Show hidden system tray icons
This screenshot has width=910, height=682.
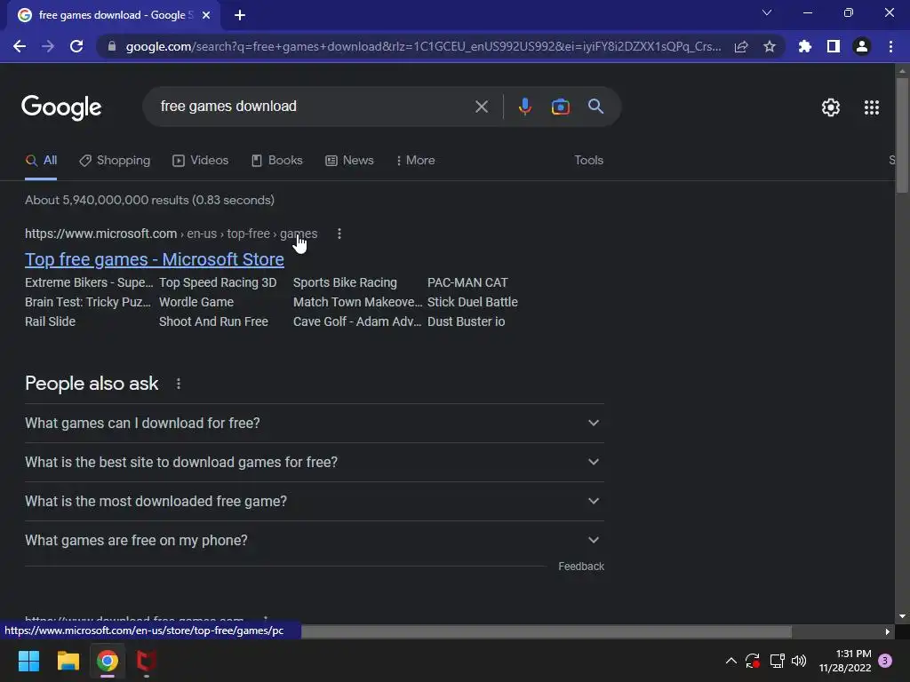[x=731, y=661]
